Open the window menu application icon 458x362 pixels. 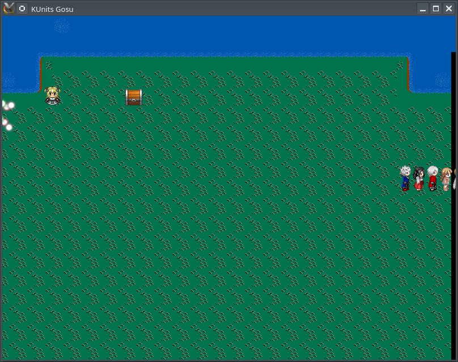(x=9, y=8)
